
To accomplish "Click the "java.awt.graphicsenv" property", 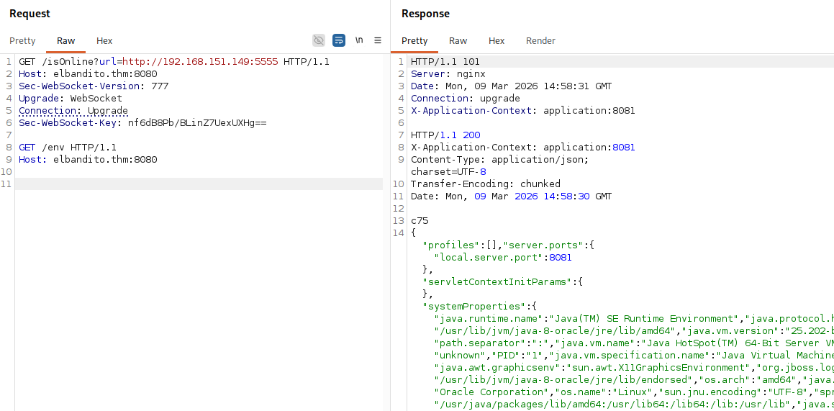I will [497, 367].
